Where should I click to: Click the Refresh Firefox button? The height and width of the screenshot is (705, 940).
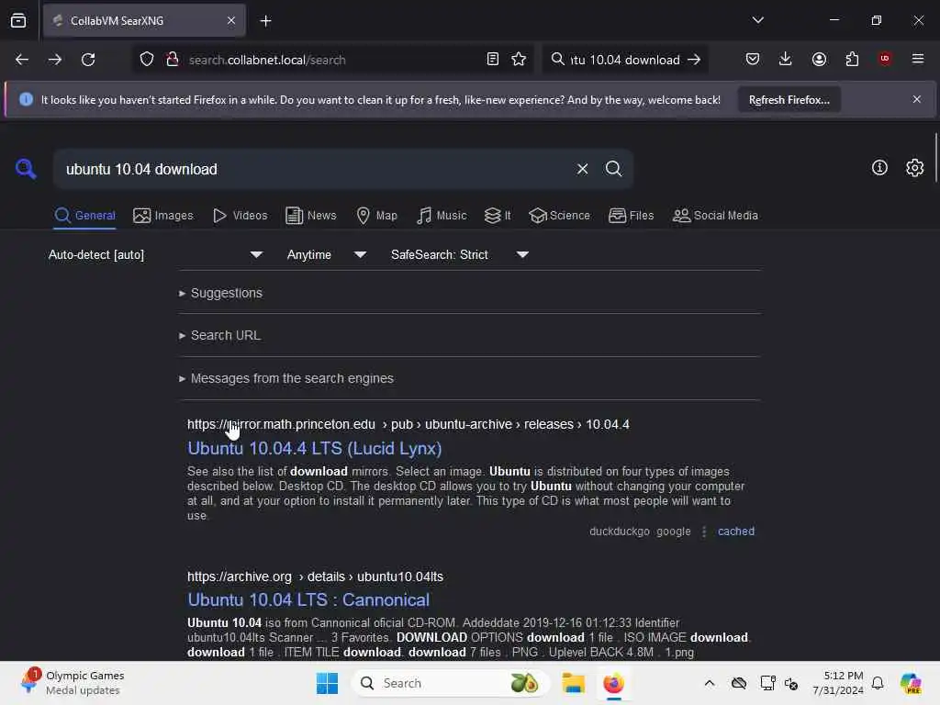tap(789, 100)
